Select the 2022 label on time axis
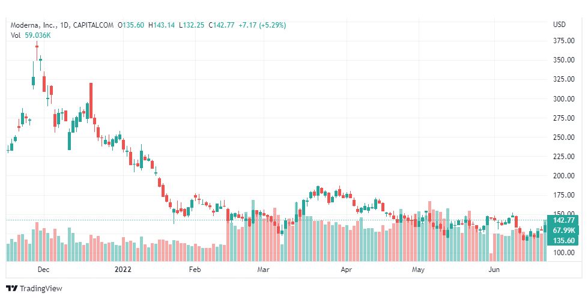The width and height of the screenshot is (588, 299). pos(123,270)
